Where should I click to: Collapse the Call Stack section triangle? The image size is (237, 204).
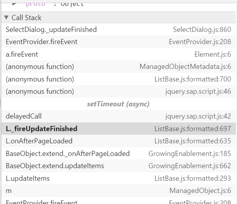[6, 18]
